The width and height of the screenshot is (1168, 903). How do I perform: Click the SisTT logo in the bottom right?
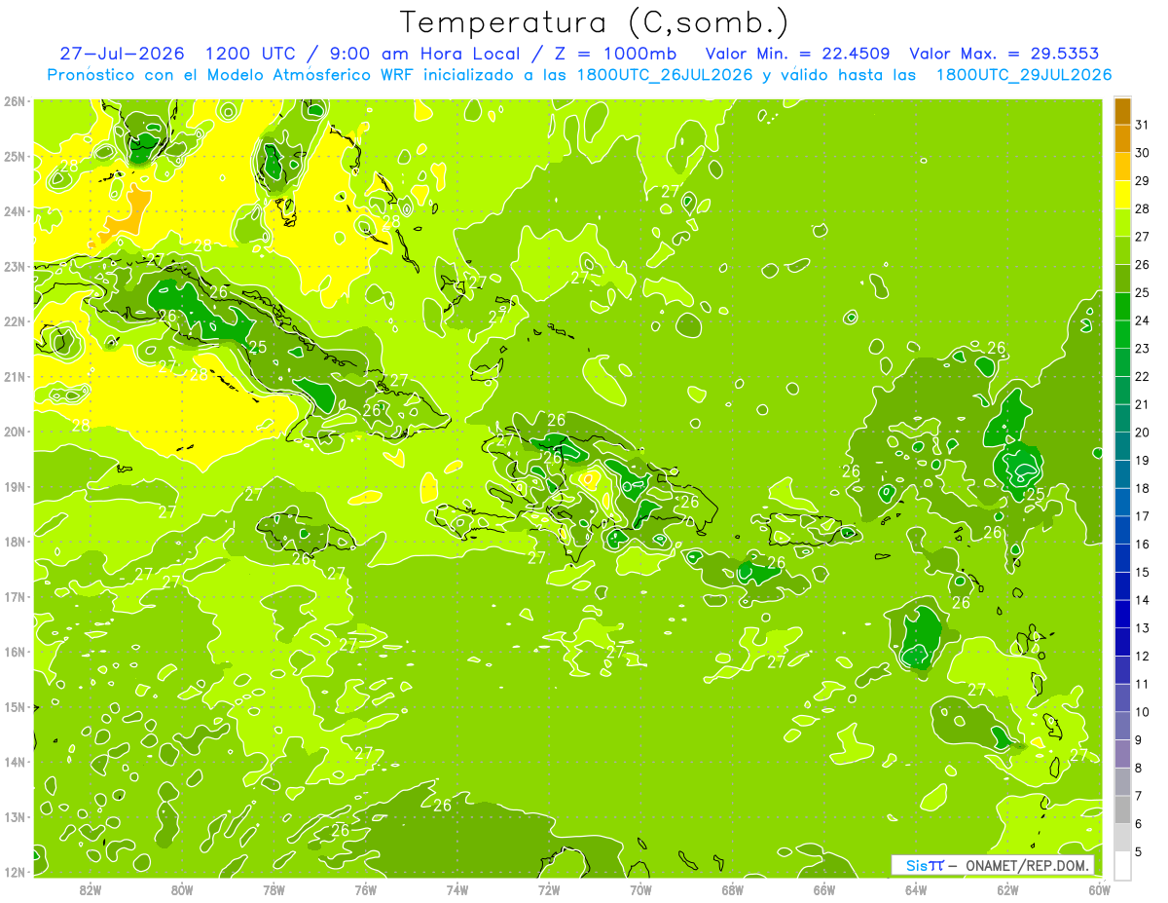[925, 865]
